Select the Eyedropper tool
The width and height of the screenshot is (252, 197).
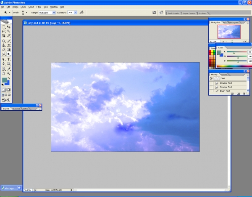coord(9,69)
